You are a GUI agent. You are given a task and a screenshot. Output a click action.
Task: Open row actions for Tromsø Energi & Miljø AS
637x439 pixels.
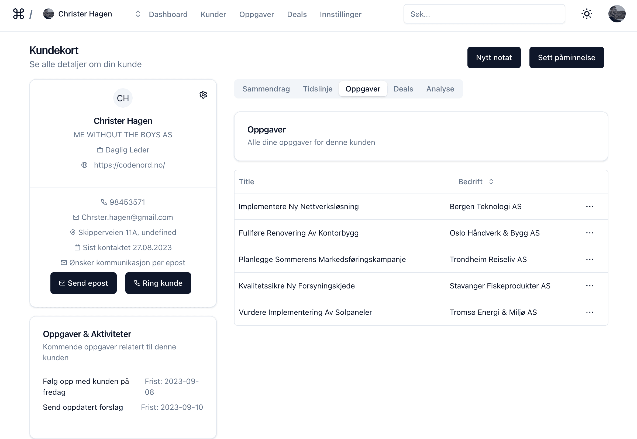tap(590, 312)
